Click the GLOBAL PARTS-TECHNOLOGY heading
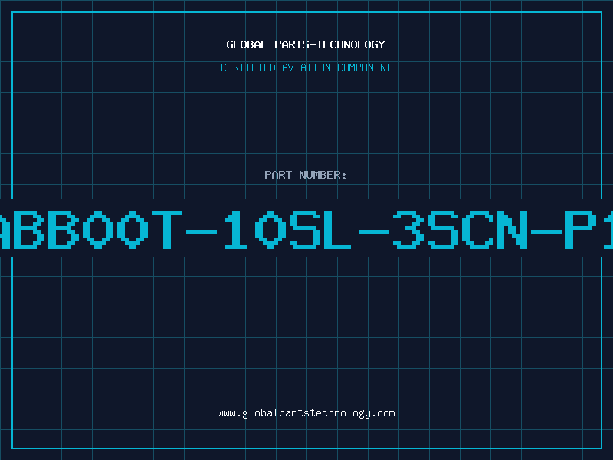 pos(306,44)
